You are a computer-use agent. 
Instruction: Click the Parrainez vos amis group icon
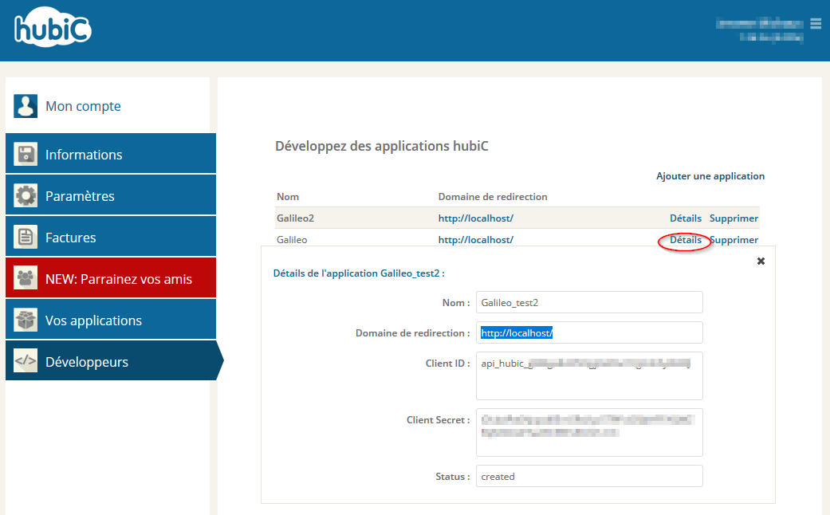(x=26, y=278)
